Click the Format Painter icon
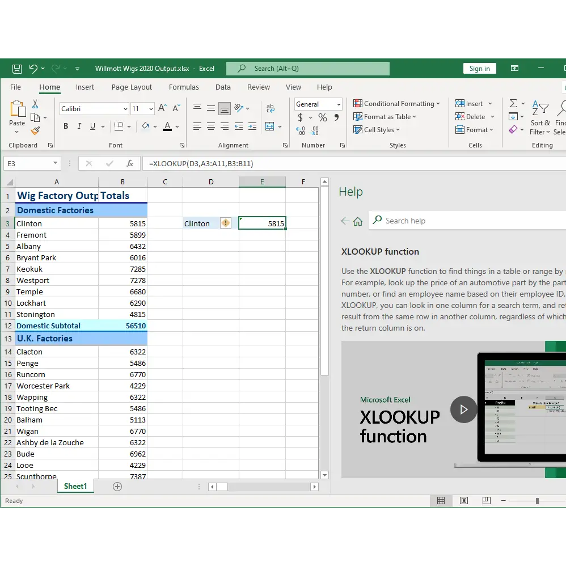566x566 pixels. click(x=36, y=130)
